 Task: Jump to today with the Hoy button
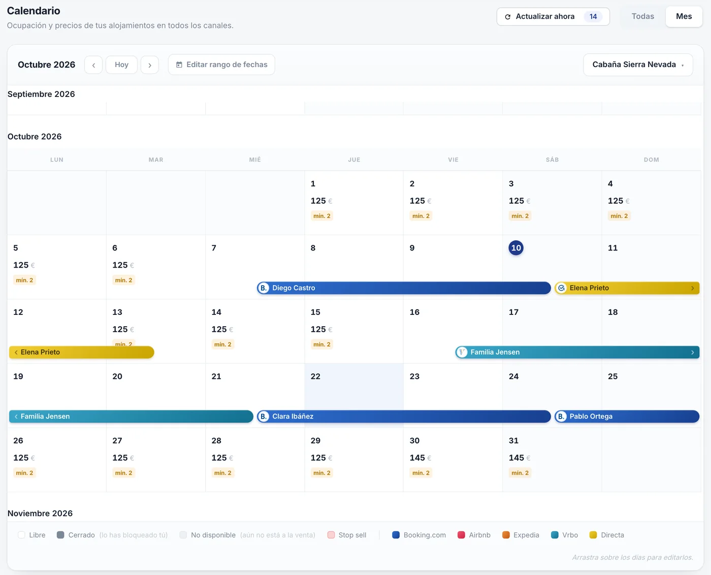pos(121,65)
